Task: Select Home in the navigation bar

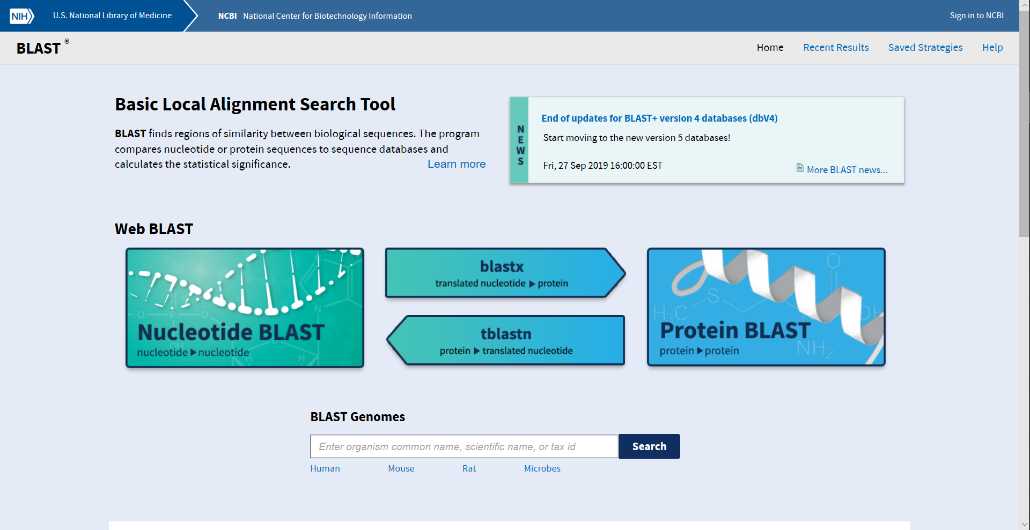Action: click(x=770, y=48)
